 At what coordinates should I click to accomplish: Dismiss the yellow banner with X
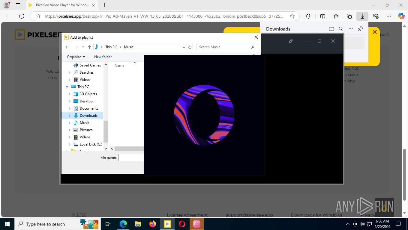375,32
